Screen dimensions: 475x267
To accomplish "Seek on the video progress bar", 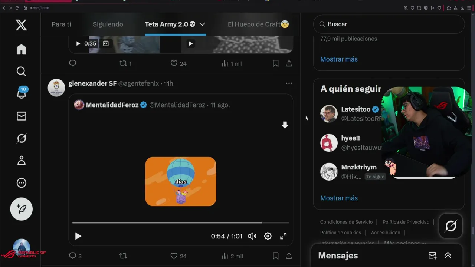I will pyautogui.click(x=181, y=223).
